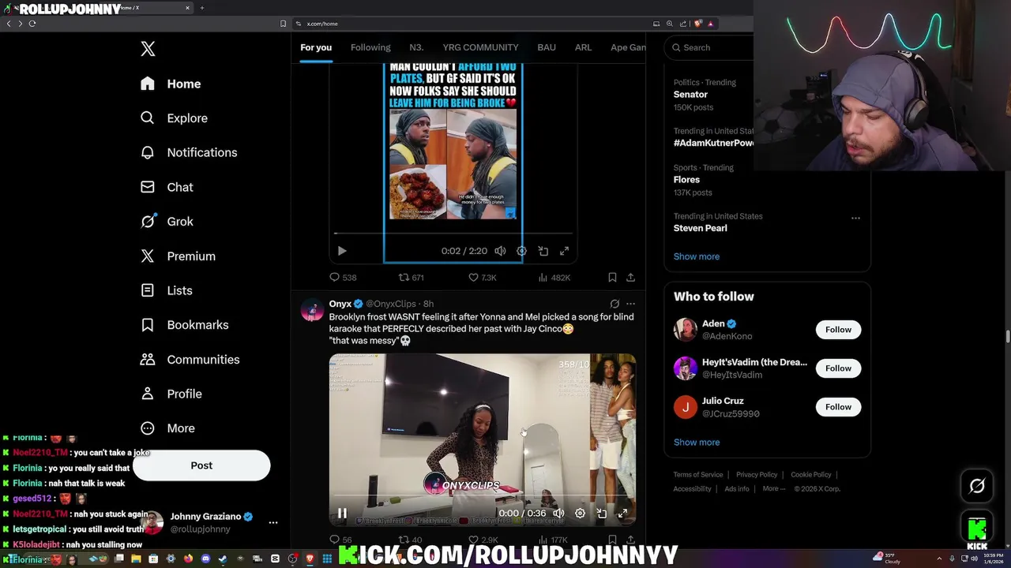Open Terms of Service link

click(698, 475)
